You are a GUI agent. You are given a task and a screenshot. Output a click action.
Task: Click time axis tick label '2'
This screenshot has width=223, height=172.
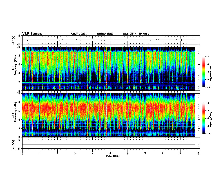57,153
